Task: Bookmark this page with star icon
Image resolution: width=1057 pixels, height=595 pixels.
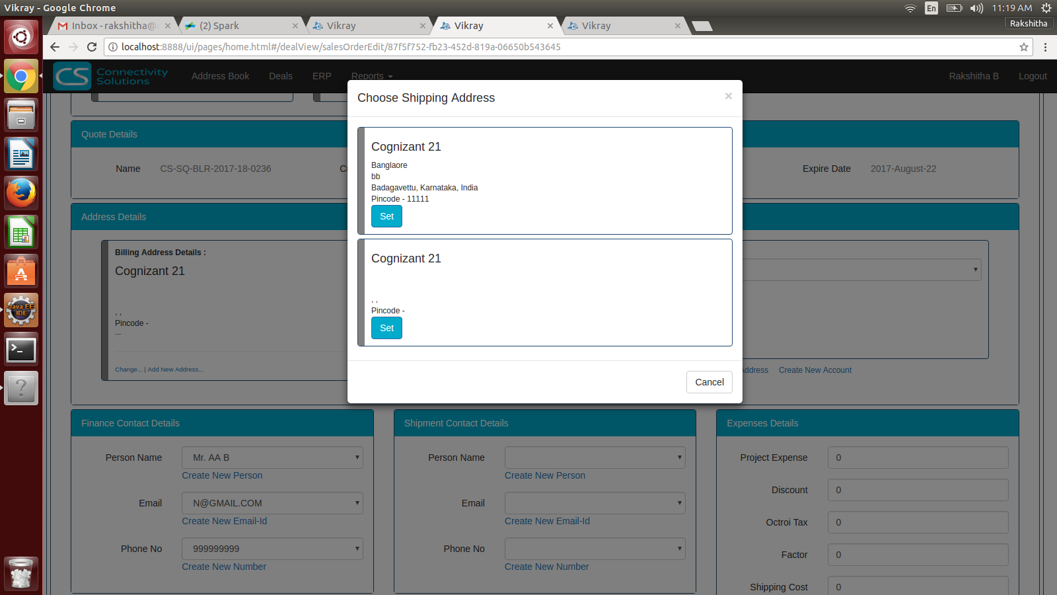Action: click(x=1024, y=47)
